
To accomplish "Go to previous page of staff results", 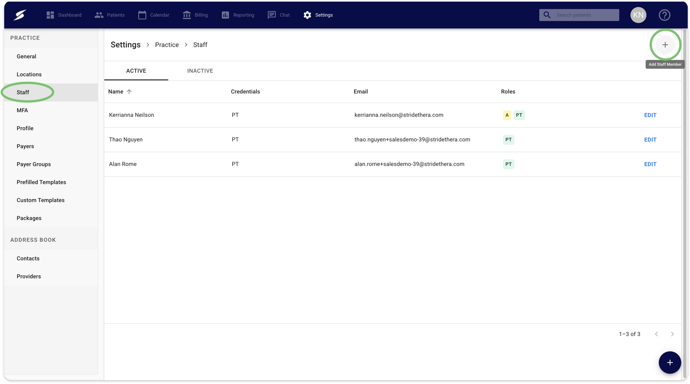I will pyautogui.click(x=656, y=334).
